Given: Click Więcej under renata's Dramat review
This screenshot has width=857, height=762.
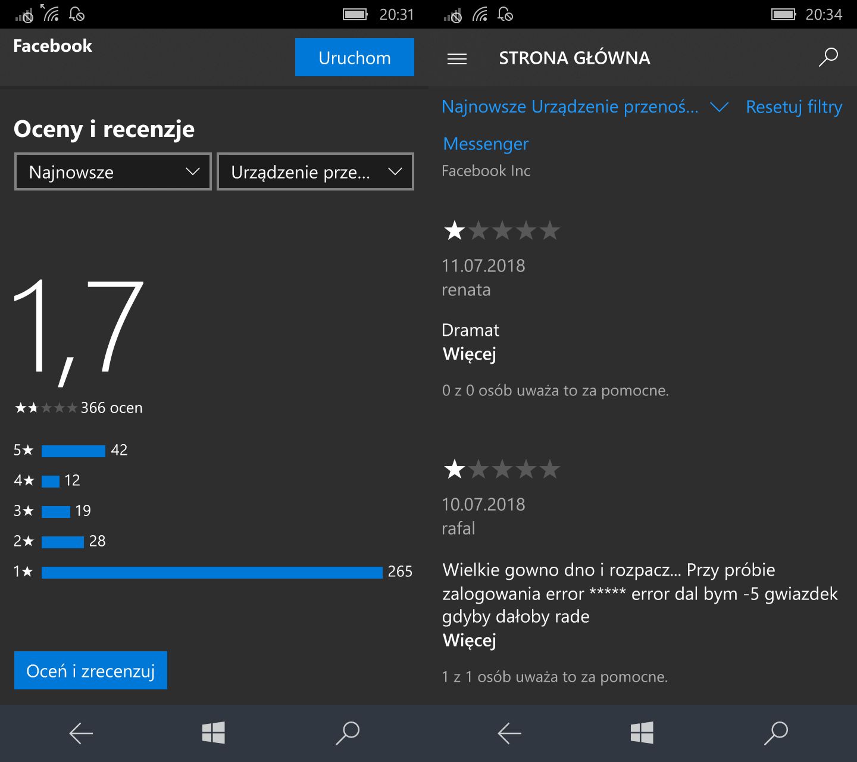Looking at the screenshot, I should point(469,354).
